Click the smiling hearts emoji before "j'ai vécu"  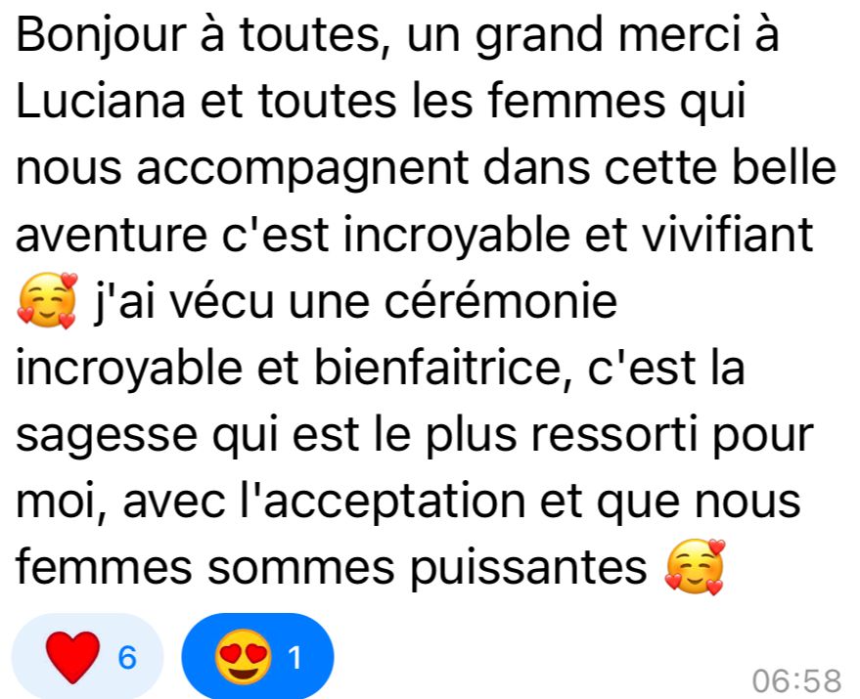tap(47, 300)
